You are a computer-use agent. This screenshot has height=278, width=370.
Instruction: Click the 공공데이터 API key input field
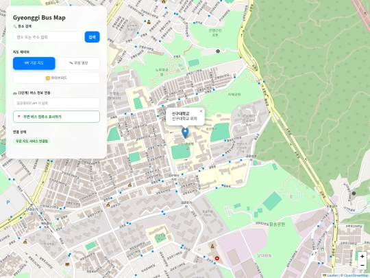[56, 103]
